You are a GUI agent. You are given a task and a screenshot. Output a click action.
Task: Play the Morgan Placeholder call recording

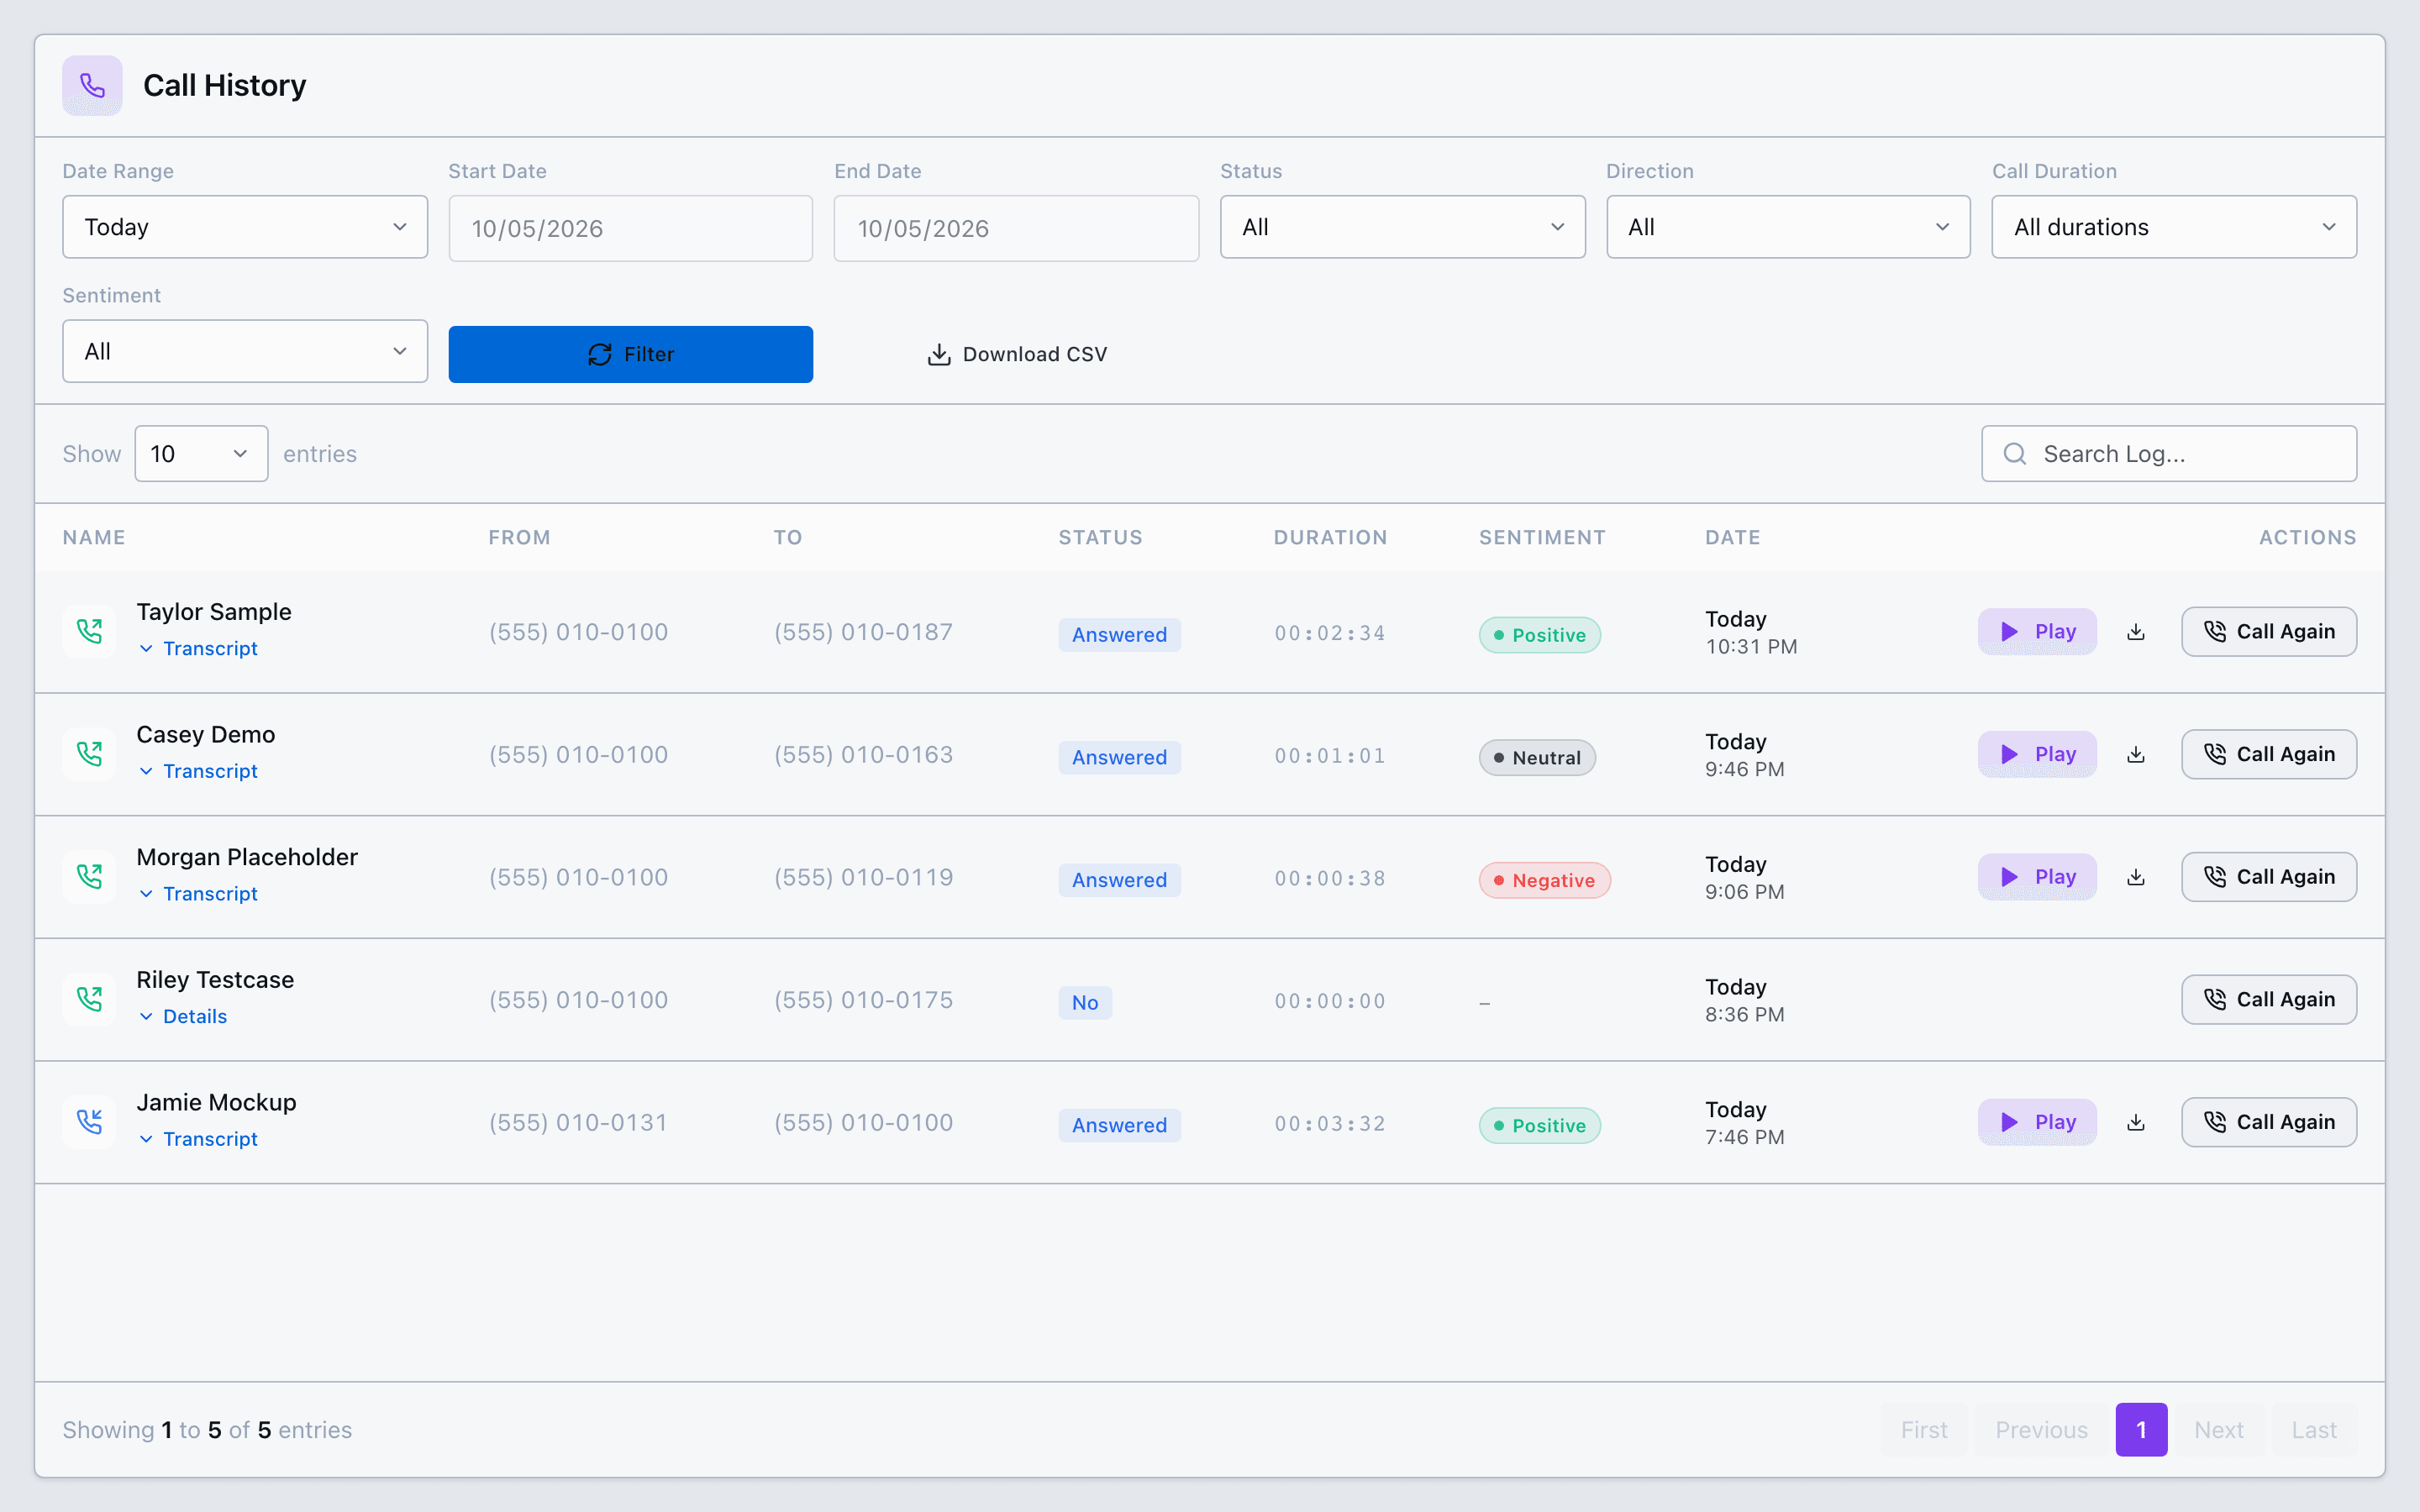(2037, 877)
